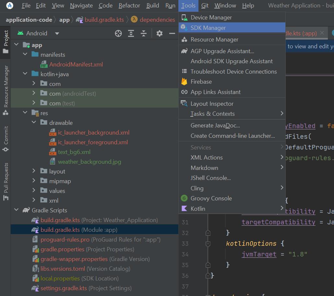Open the Android project view dropdown
Image resolution: width=334 pixels, height=296 pixels.
point(57,33)
